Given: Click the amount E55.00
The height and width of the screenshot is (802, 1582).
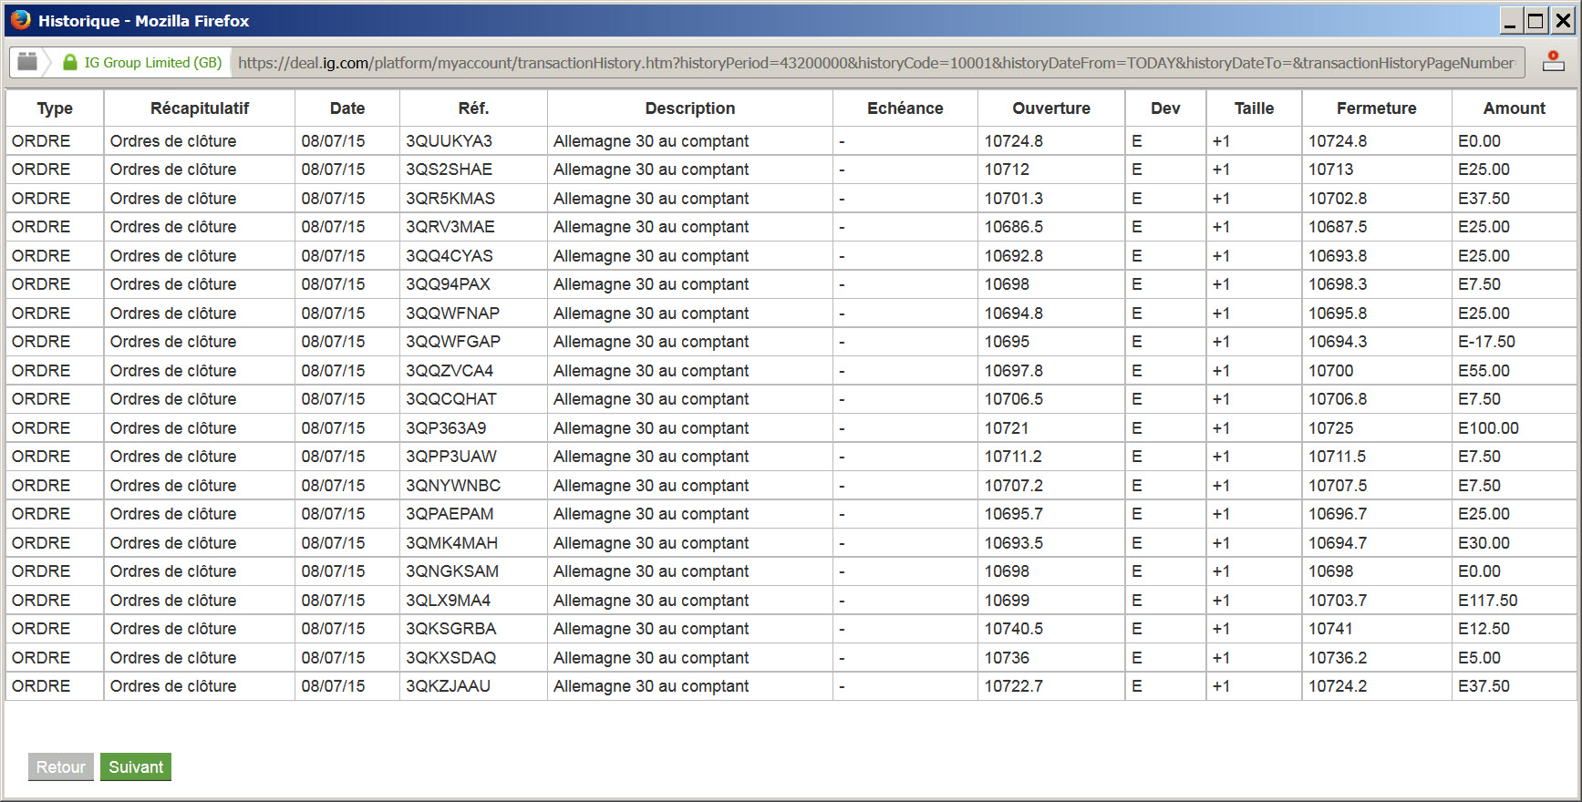Looking at the screenshot, I should pyautogui.click(x=1484, y=371).
